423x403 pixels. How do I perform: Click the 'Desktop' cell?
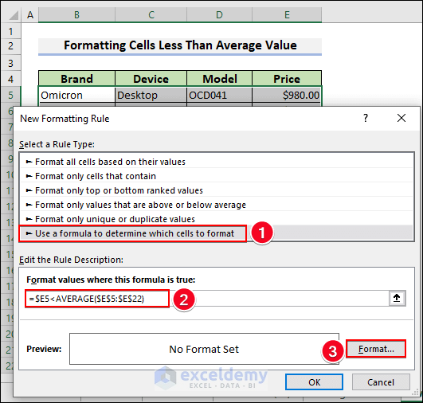click(151, 95)
